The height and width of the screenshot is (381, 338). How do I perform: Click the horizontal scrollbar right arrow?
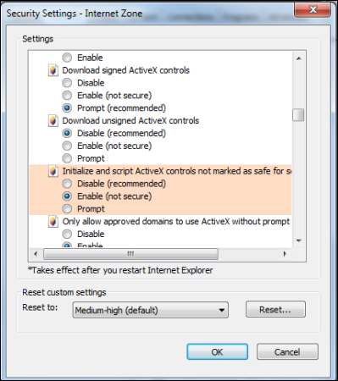[285, 254]
